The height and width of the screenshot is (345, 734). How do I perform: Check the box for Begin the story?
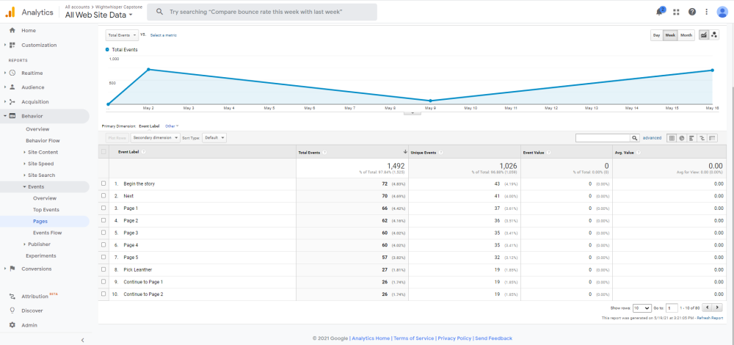(103, 184)
